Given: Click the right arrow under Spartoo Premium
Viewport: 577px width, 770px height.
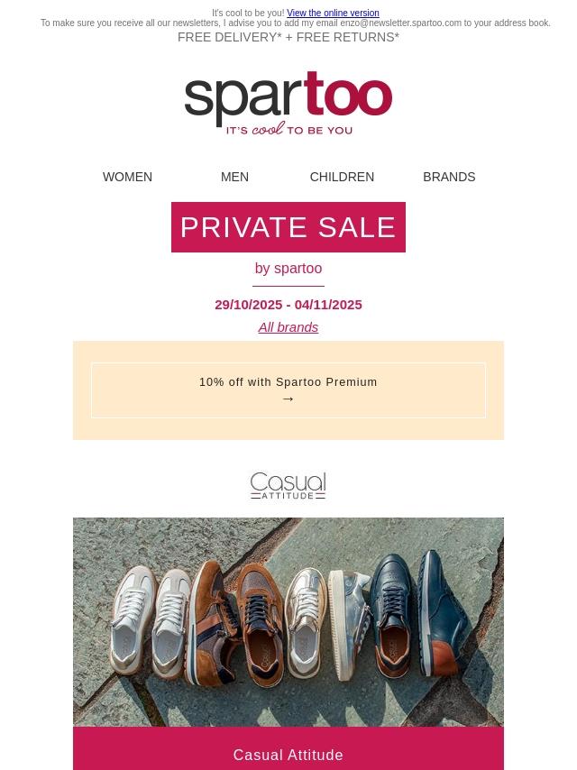Looking at the screenshot, I should 288,399.
